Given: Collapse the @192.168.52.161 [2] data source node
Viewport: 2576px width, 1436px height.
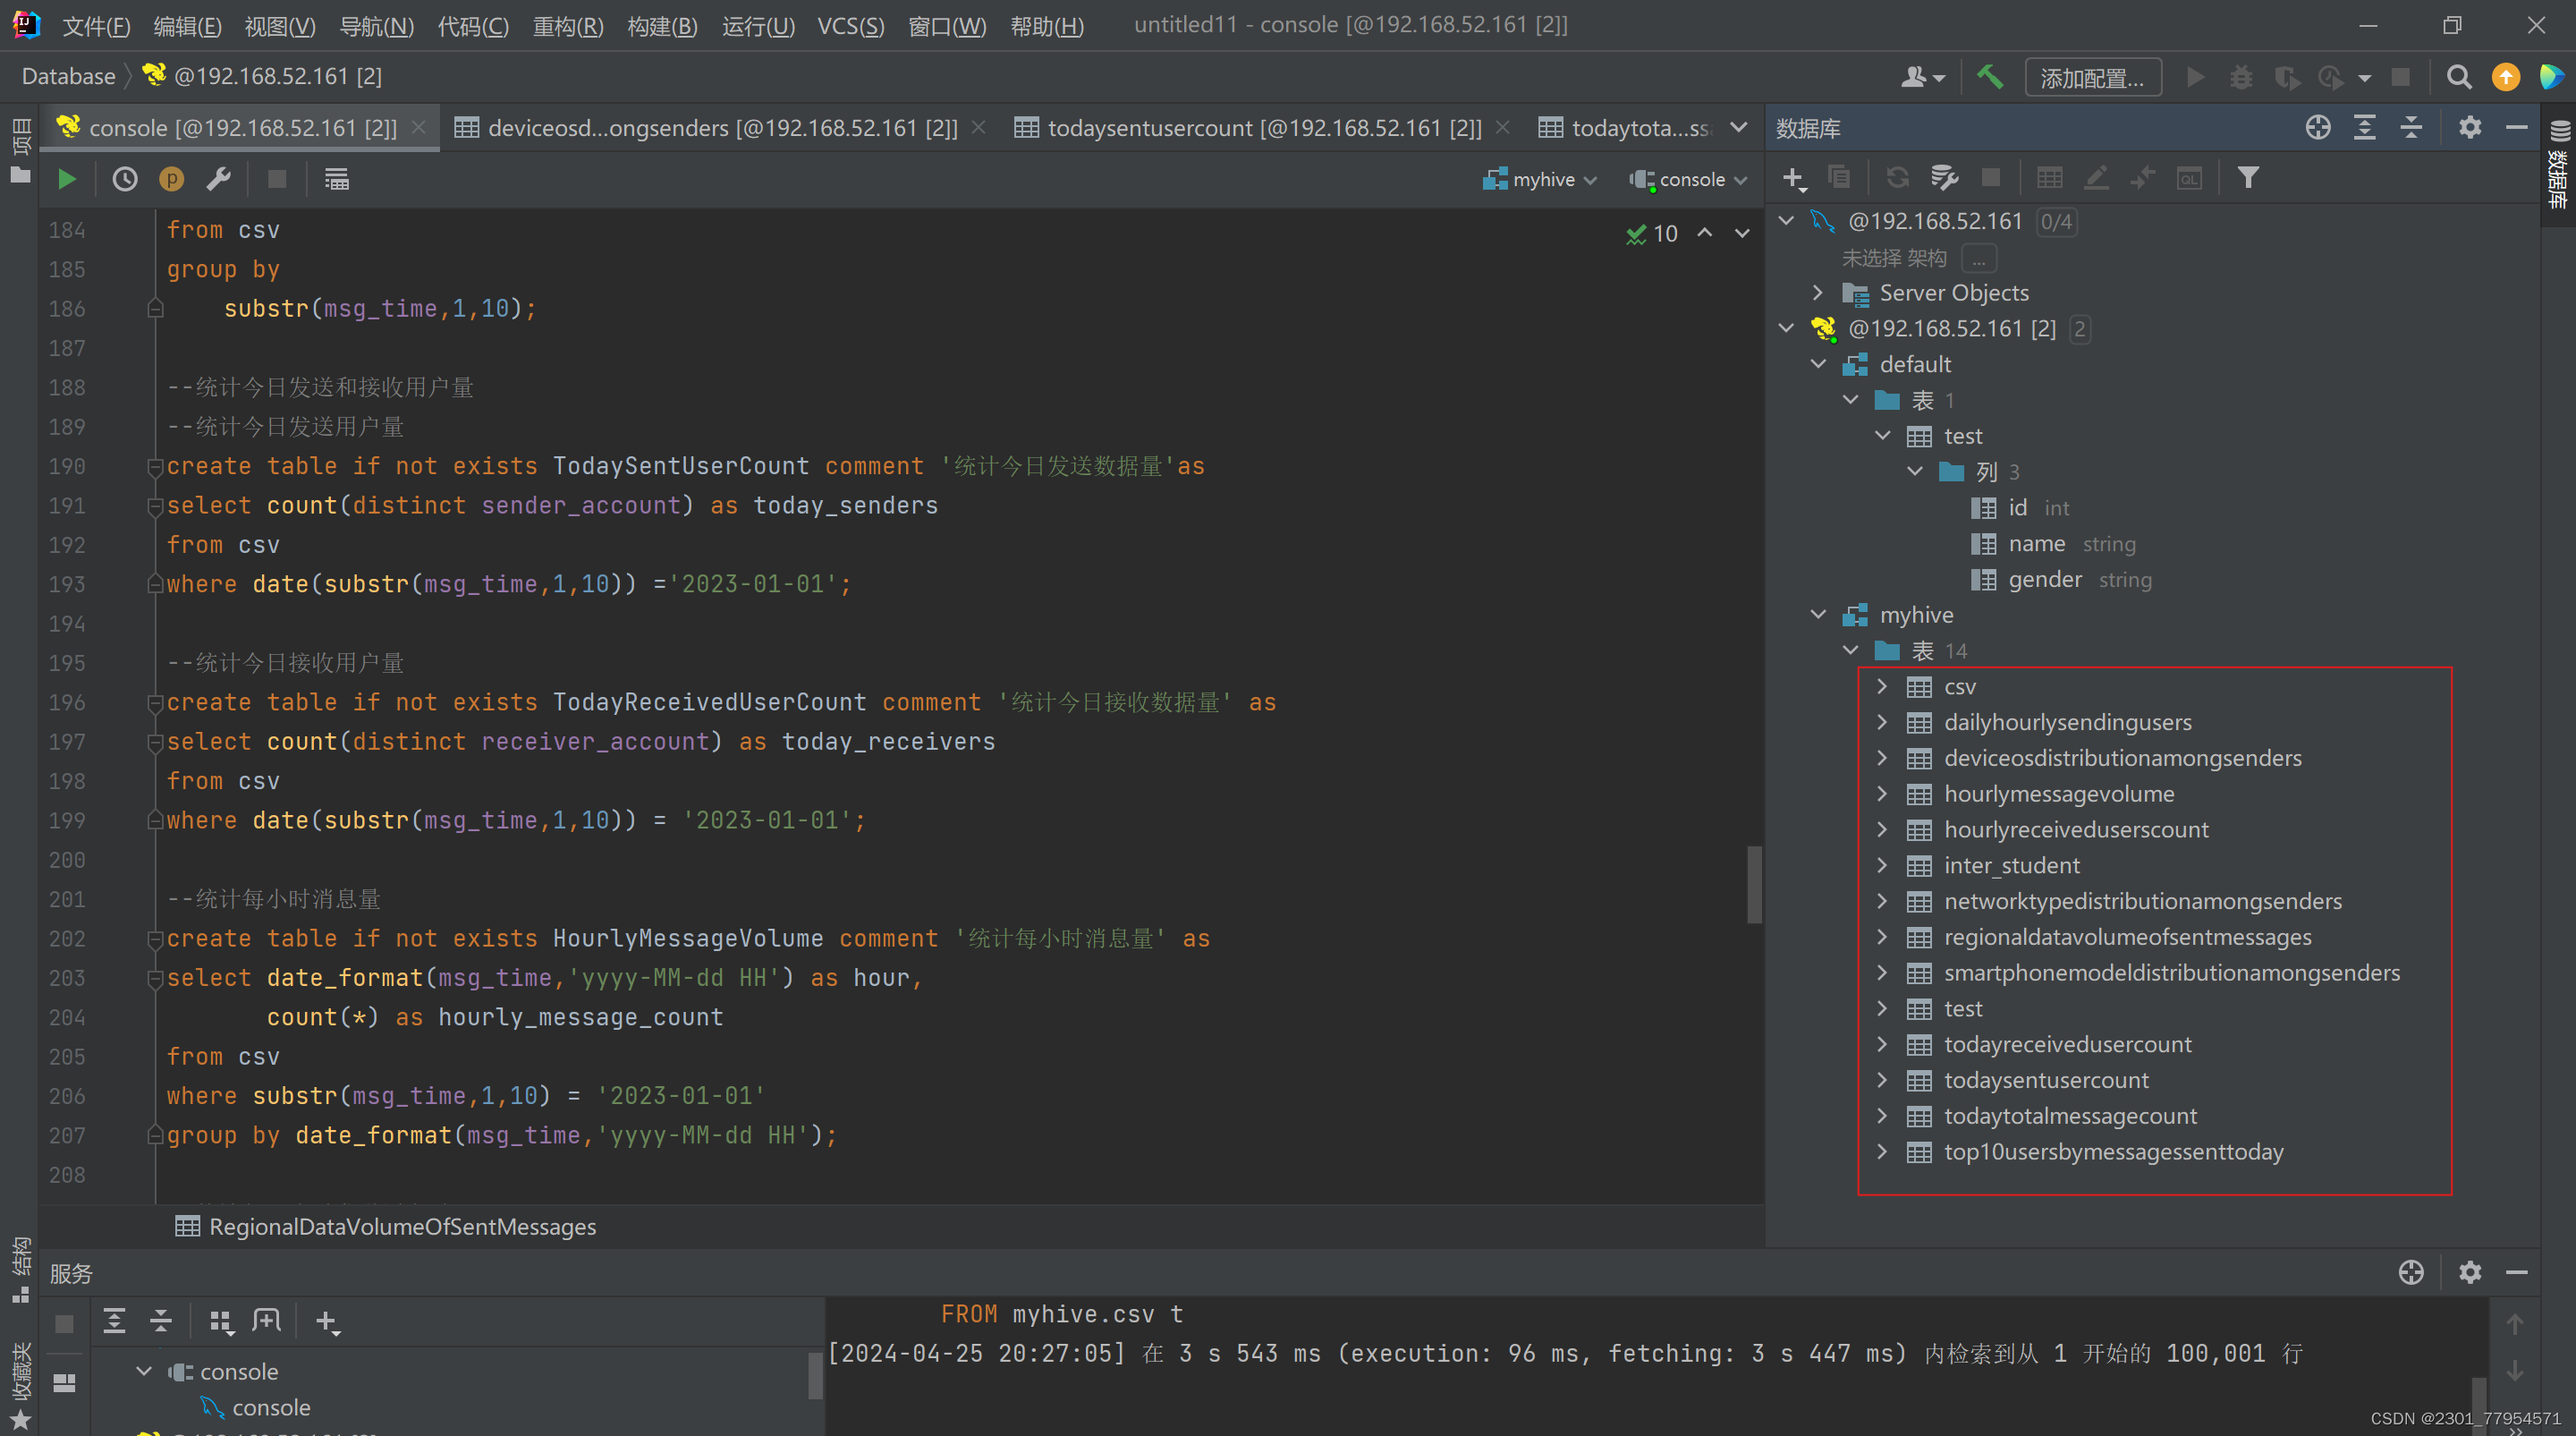Looking at the screenshot, I should point(1787,328).
